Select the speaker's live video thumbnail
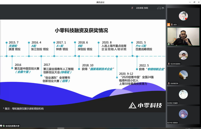 click(x=183, y=37)
